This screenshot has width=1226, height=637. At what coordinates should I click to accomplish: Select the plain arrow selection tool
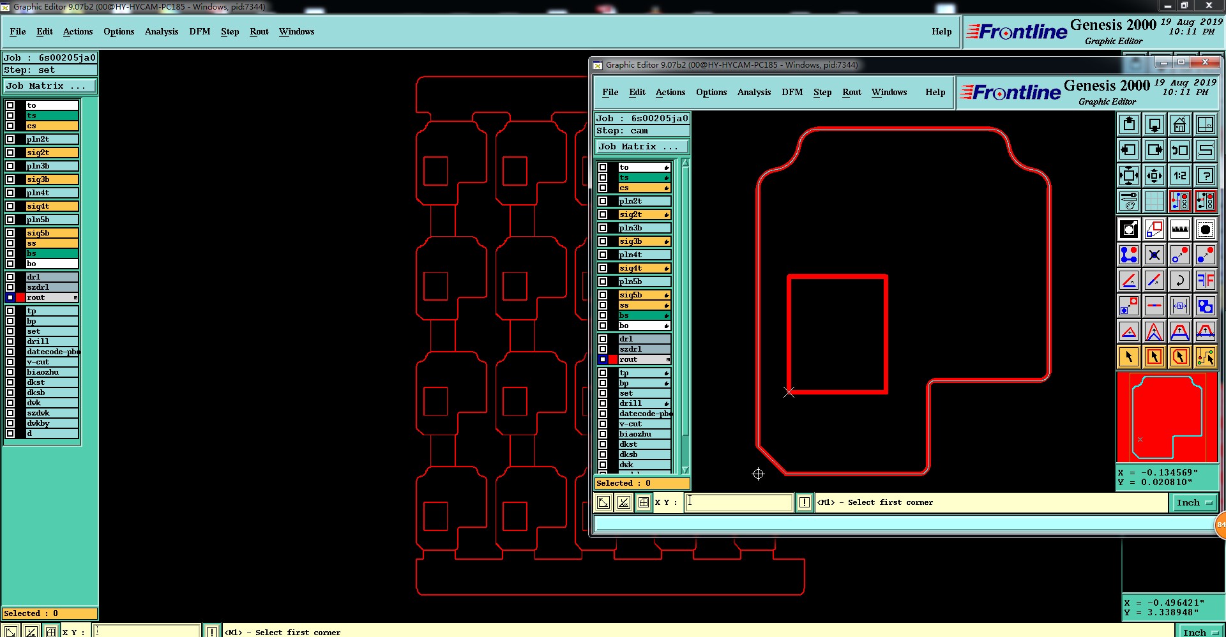click(x=1128, y=357)
